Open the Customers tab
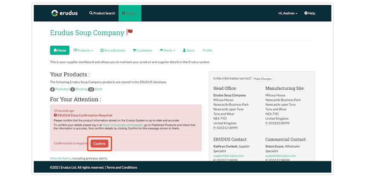Screen dimensions: 366x176 coord(142,50)
